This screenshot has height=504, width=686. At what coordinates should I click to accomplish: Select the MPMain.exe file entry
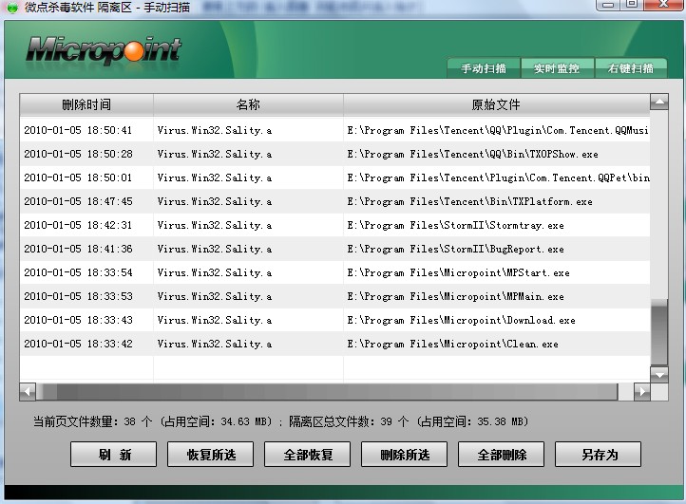point(334,296)
